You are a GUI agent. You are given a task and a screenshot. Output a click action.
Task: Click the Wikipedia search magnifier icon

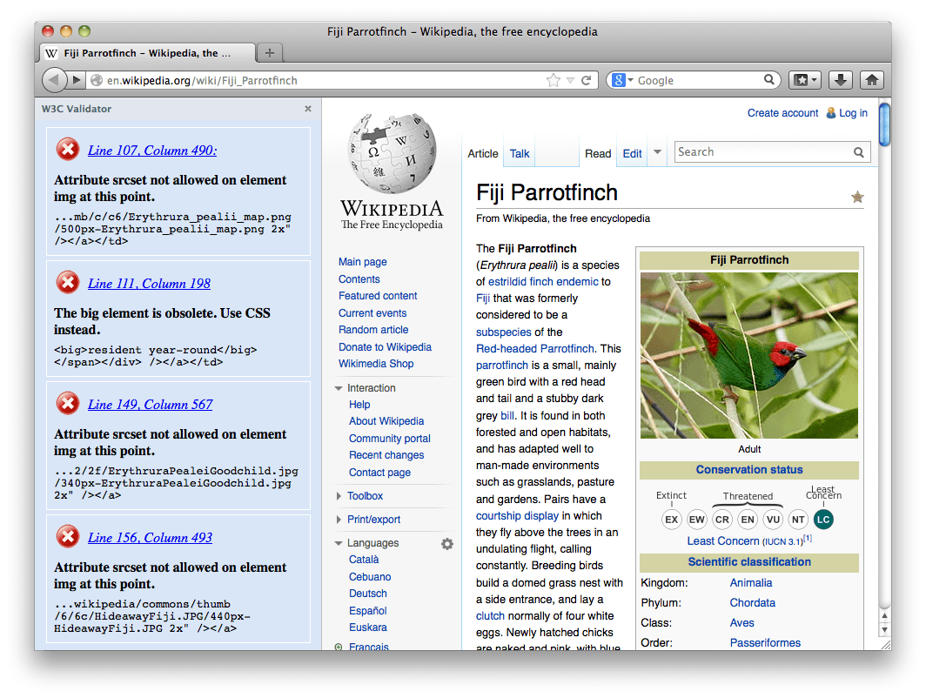point(859,152)
